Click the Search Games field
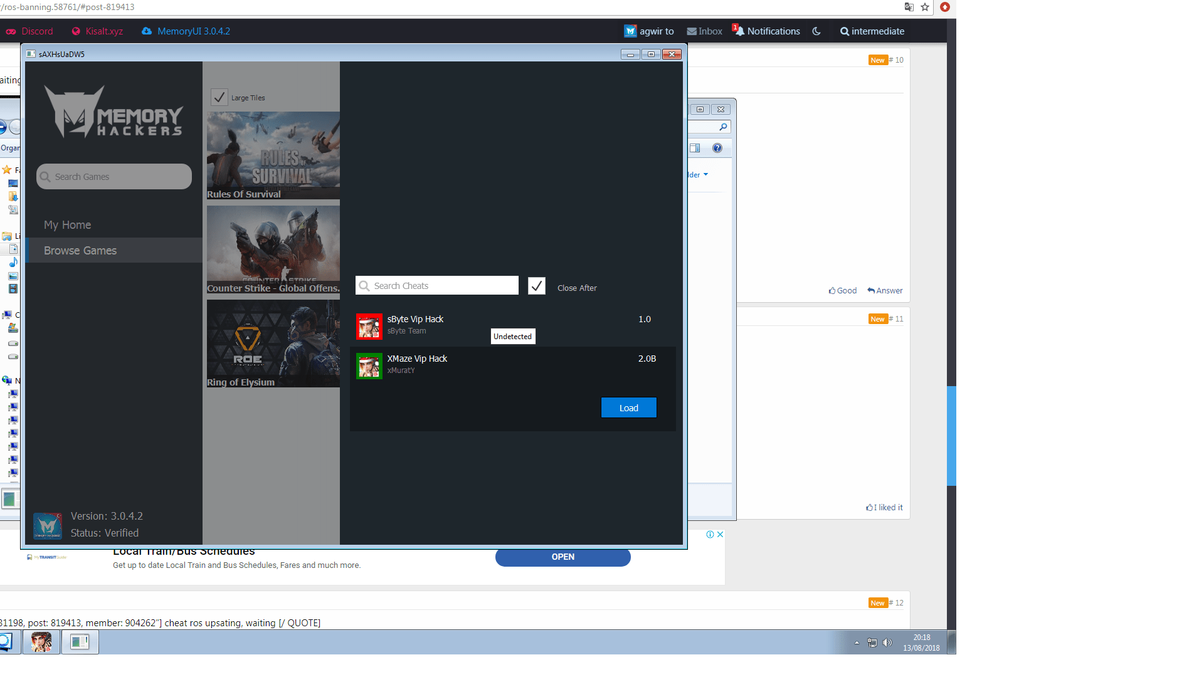Image resolution: width=1204 pixels, height=677 pixels. click(114, 177)
